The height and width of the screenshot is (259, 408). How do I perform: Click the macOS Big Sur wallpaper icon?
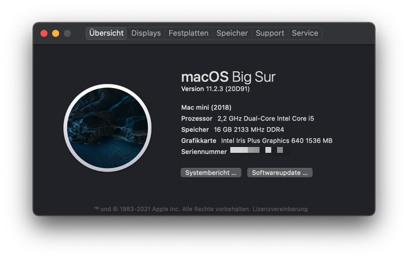[x=108, y=128]
